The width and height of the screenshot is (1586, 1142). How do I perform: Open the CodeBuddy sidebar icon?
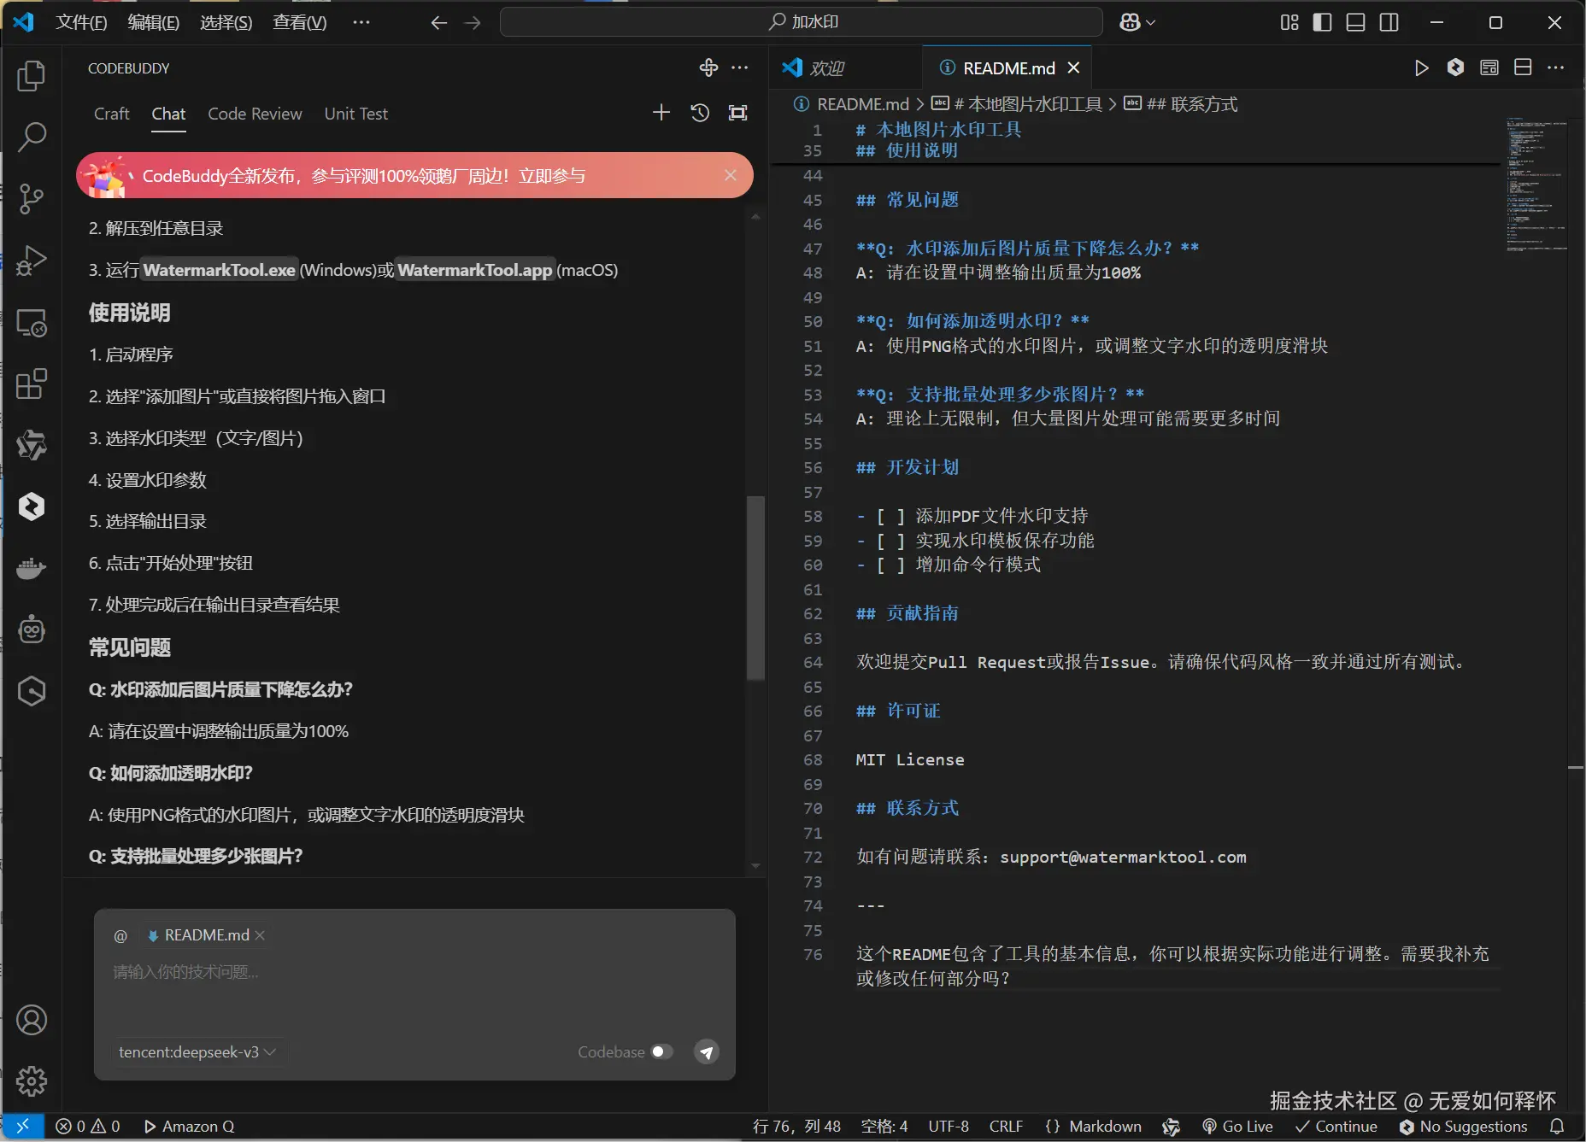pyautogui.click(x=32, y=507)
